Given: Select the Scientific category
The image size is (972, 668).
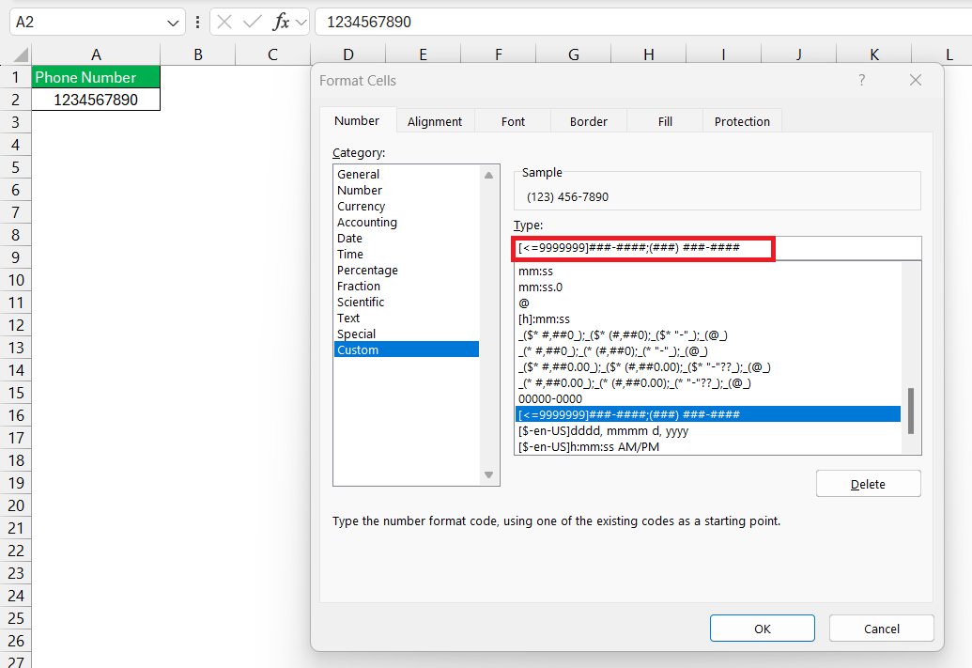Looking at the screenshot, I should (x=406, y=303).
